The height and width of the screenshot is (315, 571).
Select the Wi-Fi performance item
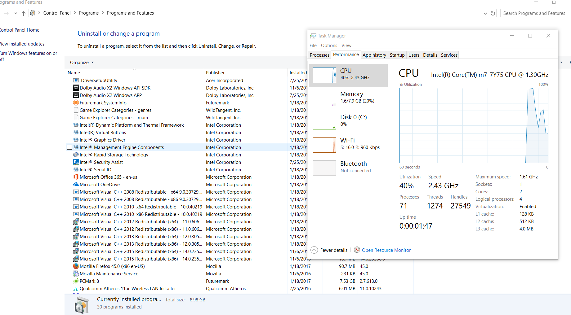coord(348,145)
